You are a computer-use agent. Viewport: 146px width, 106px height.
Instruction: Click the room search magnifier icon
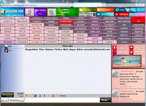(94, 14)
